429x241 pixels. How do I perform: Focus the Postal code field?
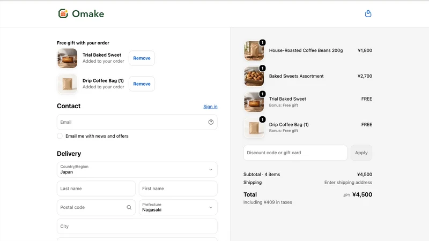[x=96, y=207]
